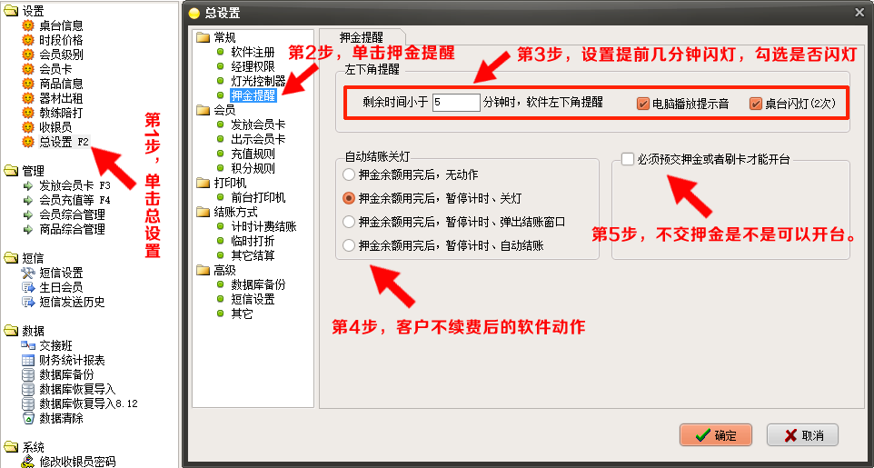Open 充值规则 in settings tree
874x468 pixels.
tap(253, 154)
